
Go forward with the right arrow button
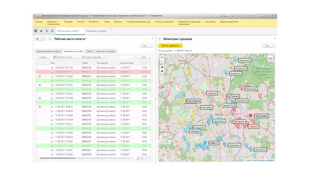(43, 39)
